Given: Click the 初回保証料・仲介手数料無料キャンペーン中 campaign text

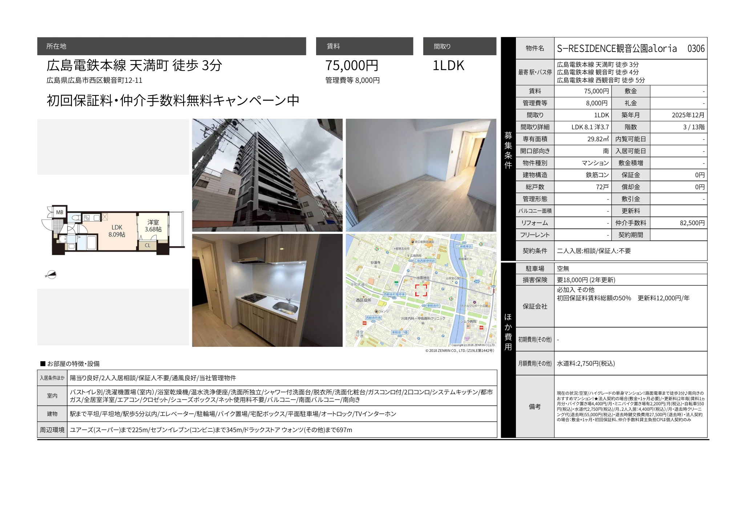Looking at the screenshot, I should 173,100.
